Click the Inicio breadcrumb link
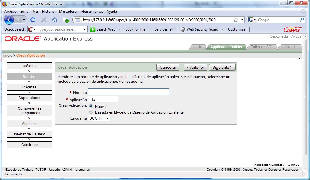Image resolution: width=310 pixels, height=180 pixels. click(x=8, y=55)
